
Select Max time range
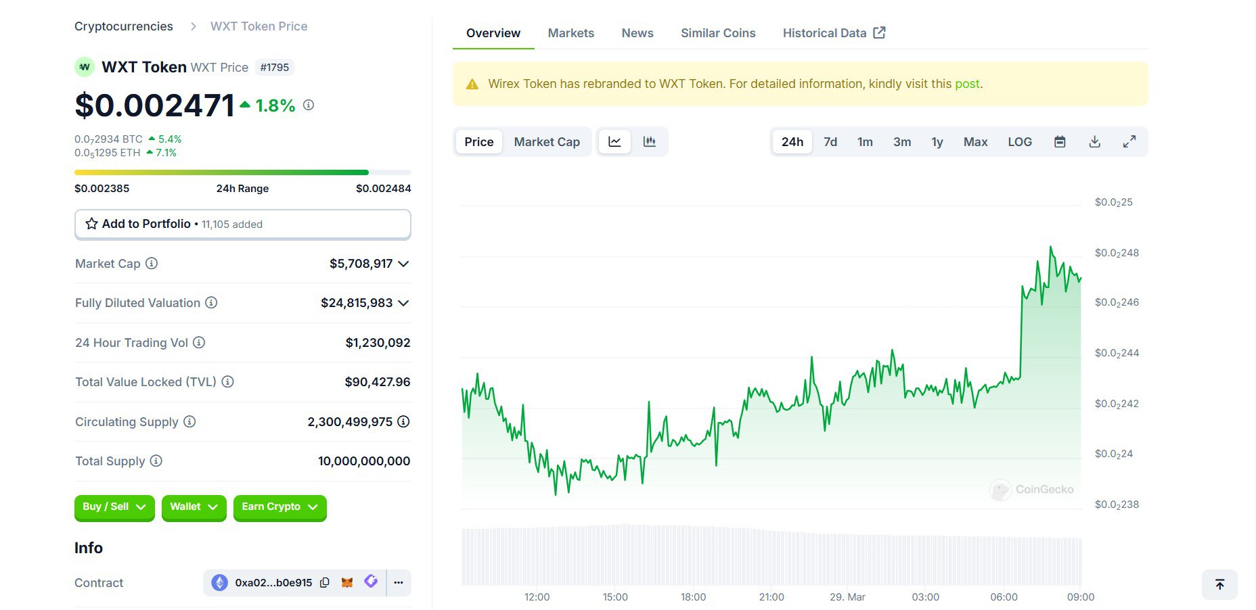[x=975, y=142]
